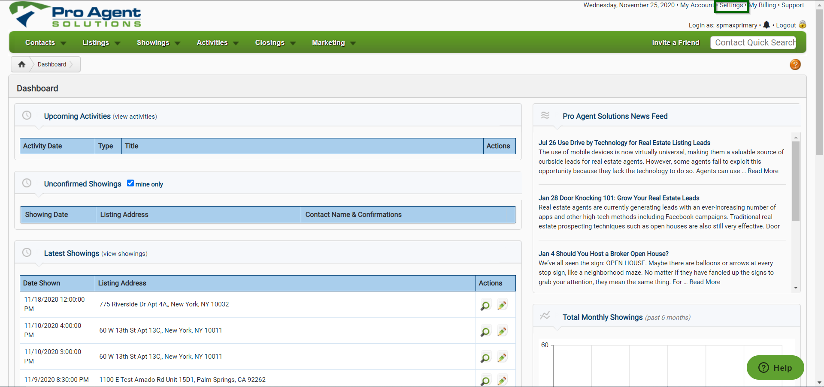Click the green Help button
824x387 pixels.
(776, 367)
